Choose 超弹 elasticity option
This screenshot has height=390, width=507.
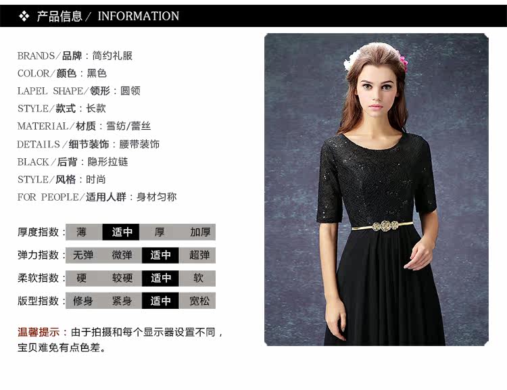199,255
